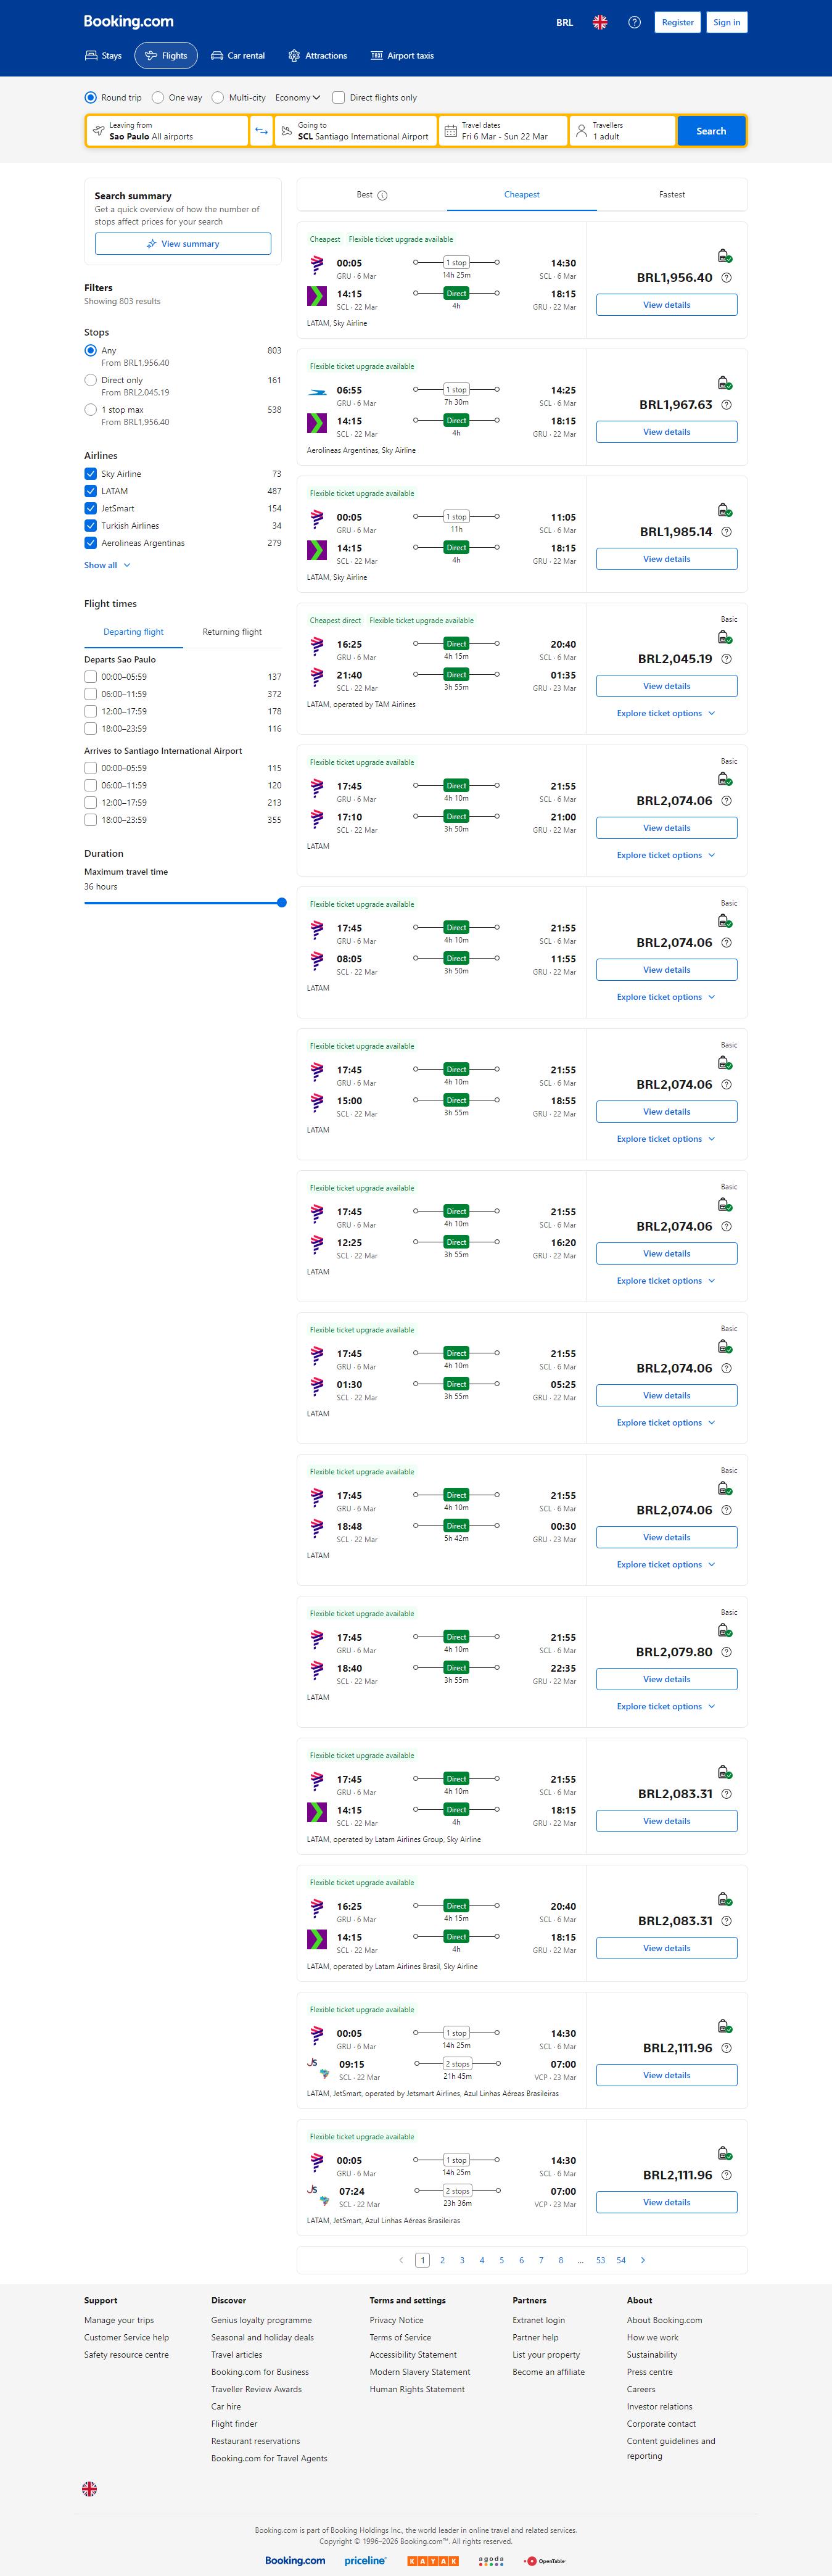Enable Direct flights only checkbox
The height and width of the screenshot is (2576, 832).
[339, 98]
